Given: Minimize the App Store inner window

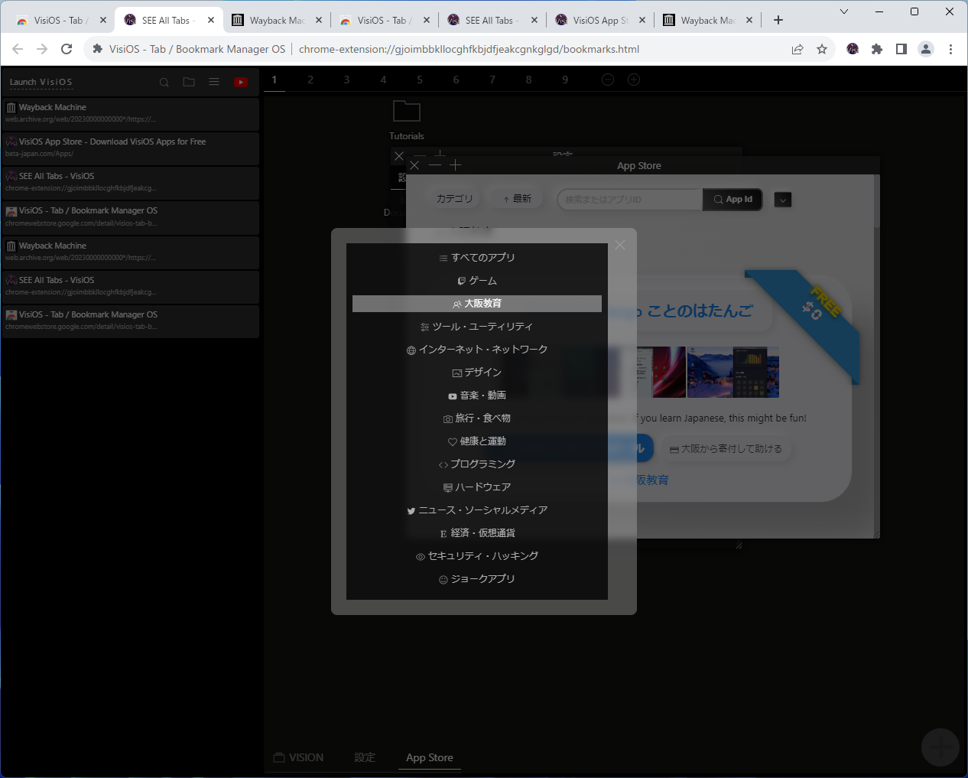Looking at the screenshot, I should click(x=435, y=165).
